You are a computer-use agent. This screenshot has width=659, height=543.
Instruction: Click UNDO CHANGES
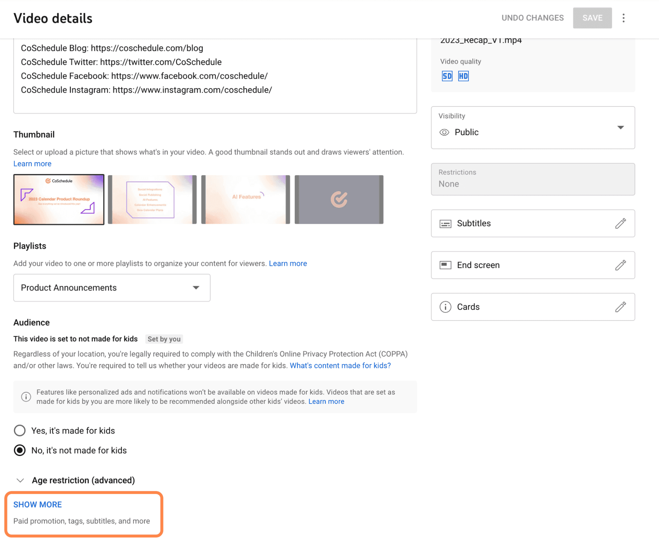pos(532,18)
